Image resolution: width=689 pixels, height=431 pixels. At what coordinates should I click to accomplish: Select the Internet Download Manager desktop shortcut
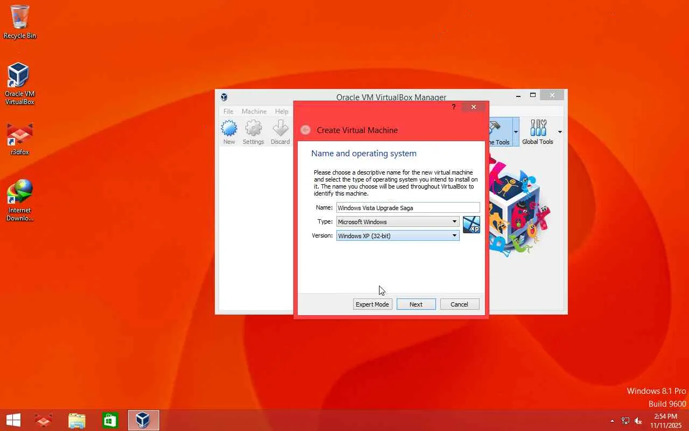19,200
